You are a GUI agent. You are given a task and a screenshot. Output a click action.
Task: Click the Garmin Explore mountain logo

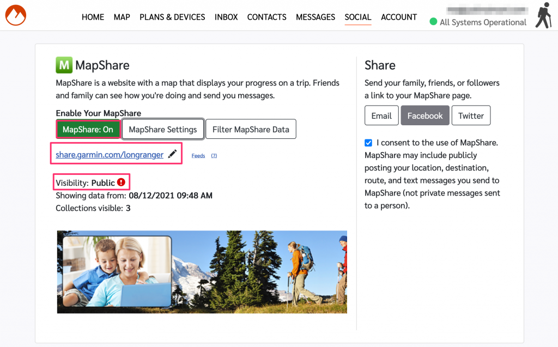point(16,15)
